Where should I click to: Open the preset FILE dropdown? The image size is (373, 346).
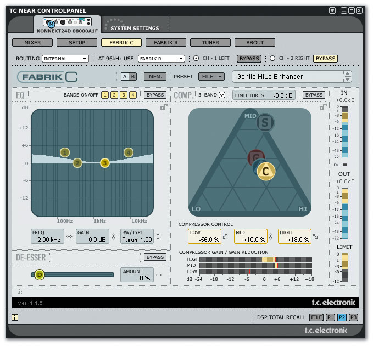(211, 77)
